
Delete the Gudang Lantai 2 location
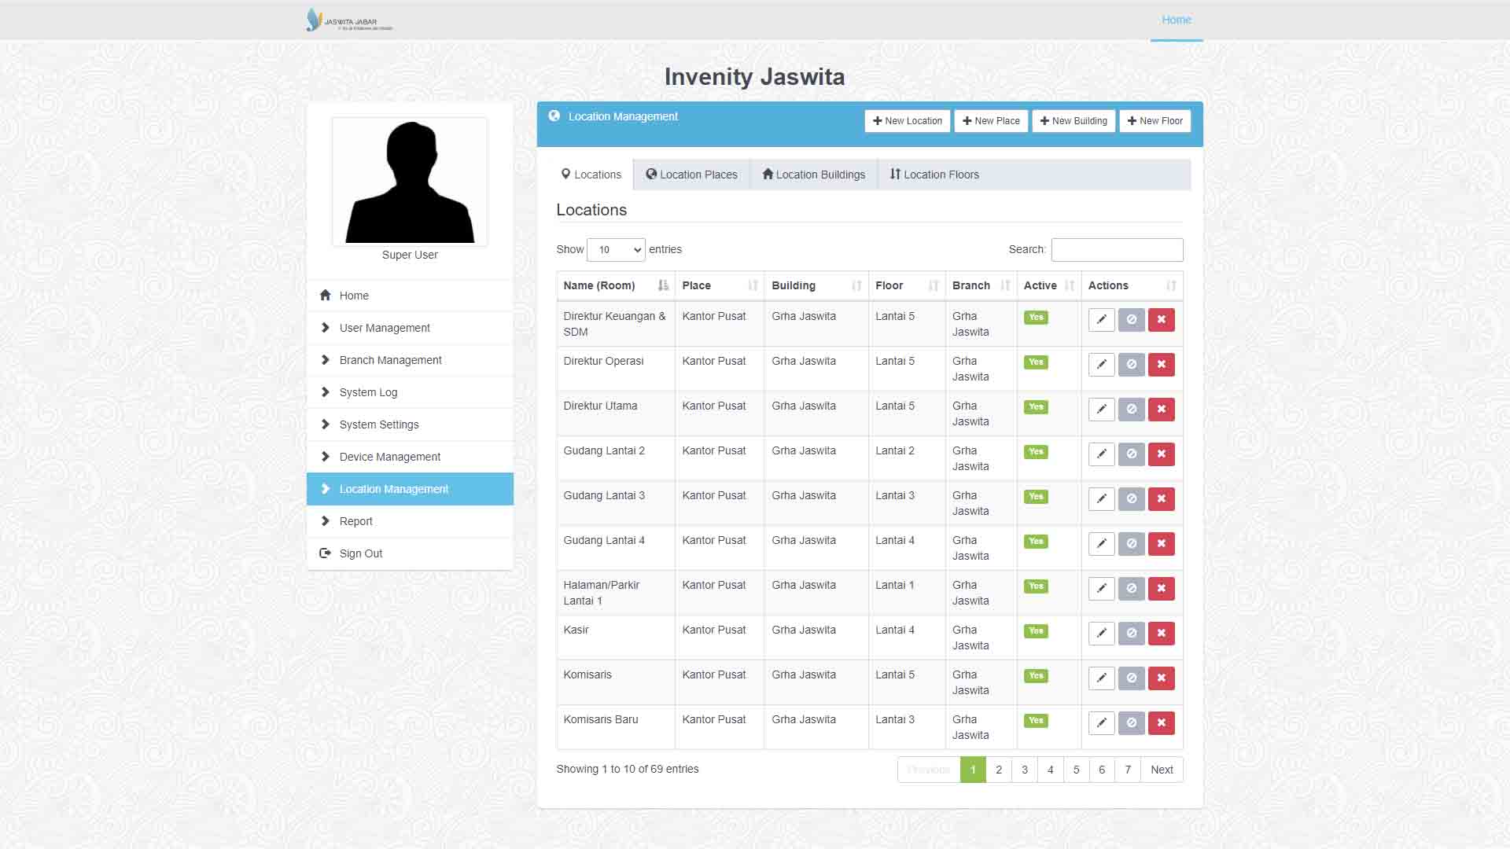(x=1161, y=454)
